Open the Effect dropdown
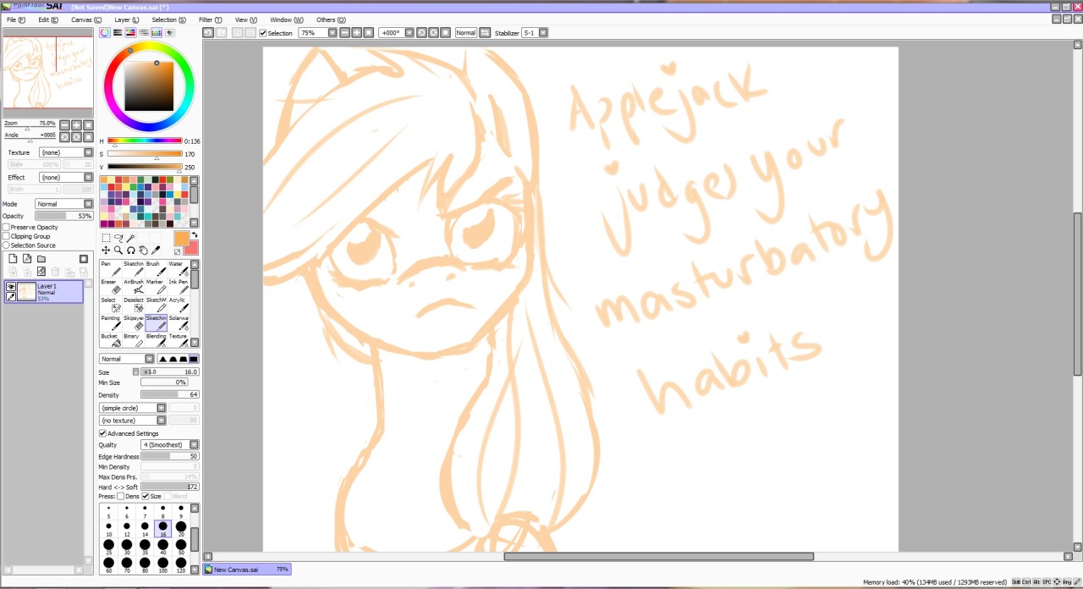The width and height of the screenshot is (1083, 589). pyautogui.click(x=66, y=178)
